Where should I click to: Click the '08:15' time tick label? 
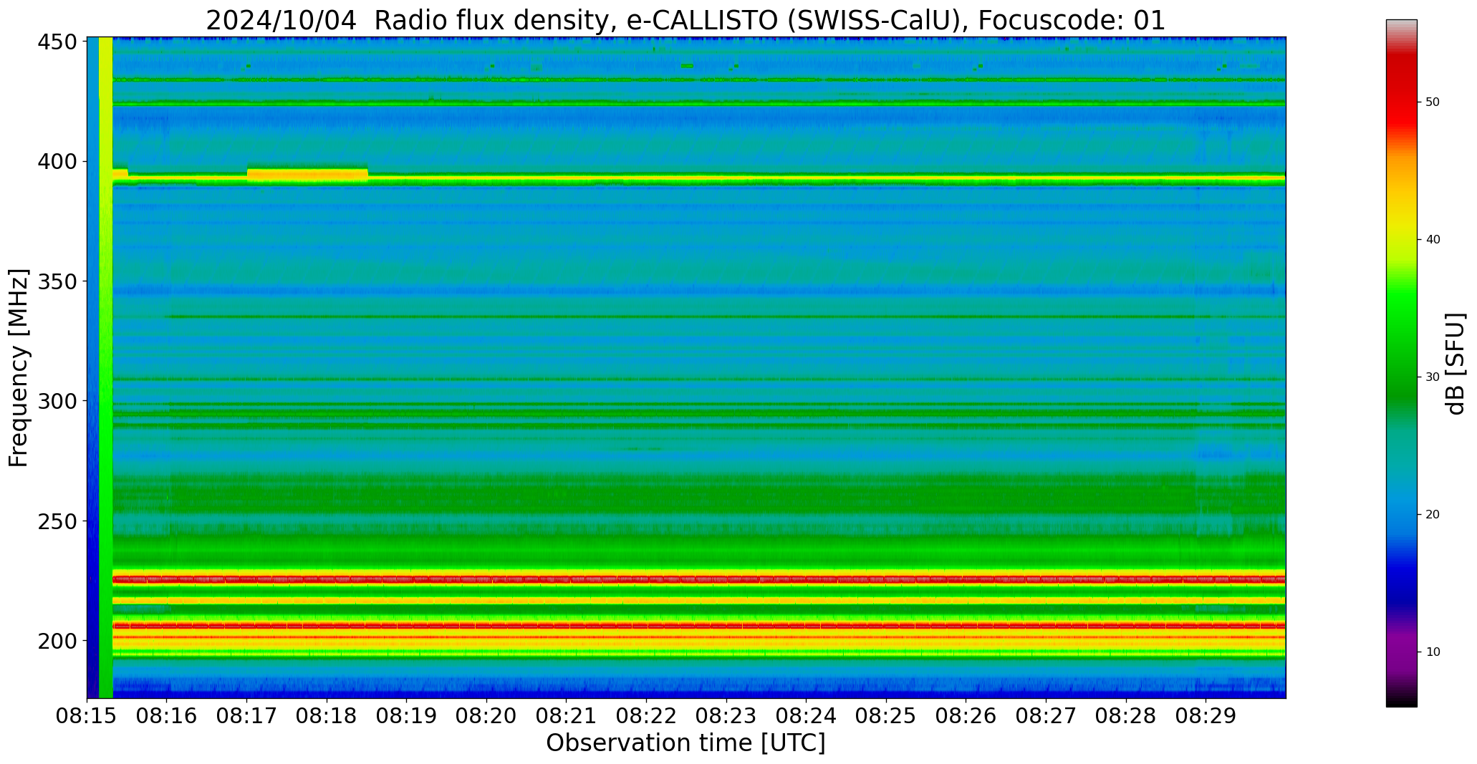point(87,716)
